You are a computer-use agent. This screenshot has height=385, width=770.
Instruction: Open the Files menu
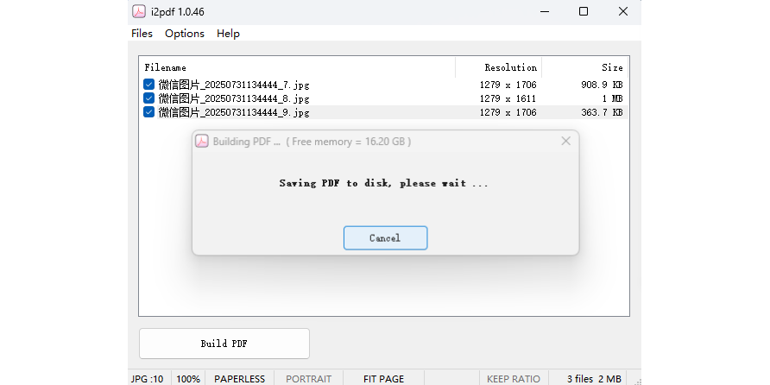coord(142,34)
